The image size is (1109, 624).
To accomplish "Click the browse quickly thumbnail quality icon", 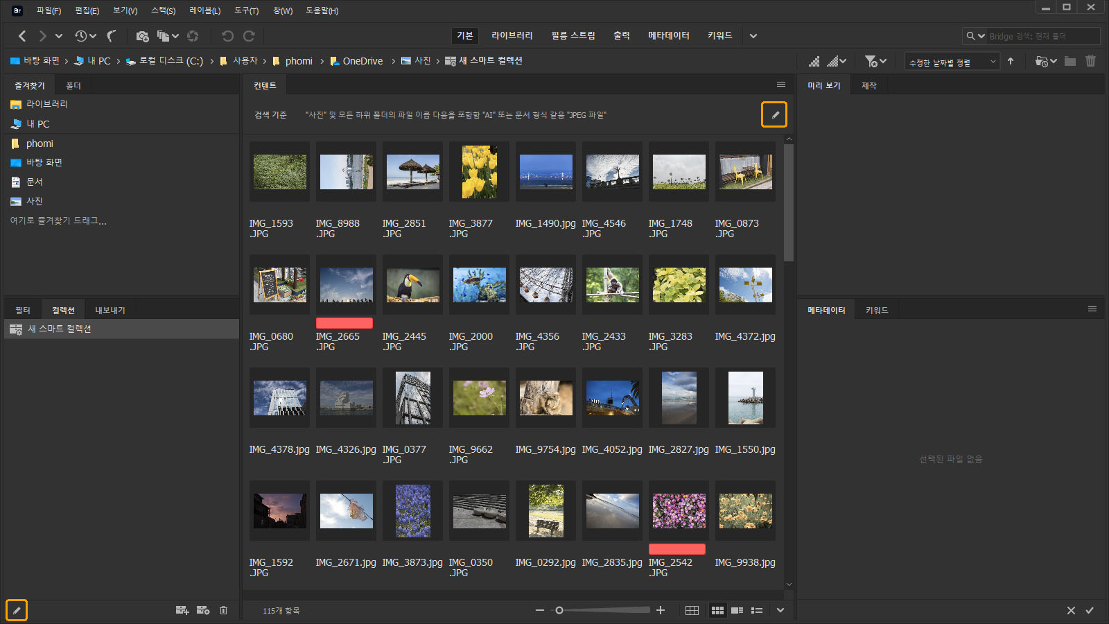I will click(814, 61).
